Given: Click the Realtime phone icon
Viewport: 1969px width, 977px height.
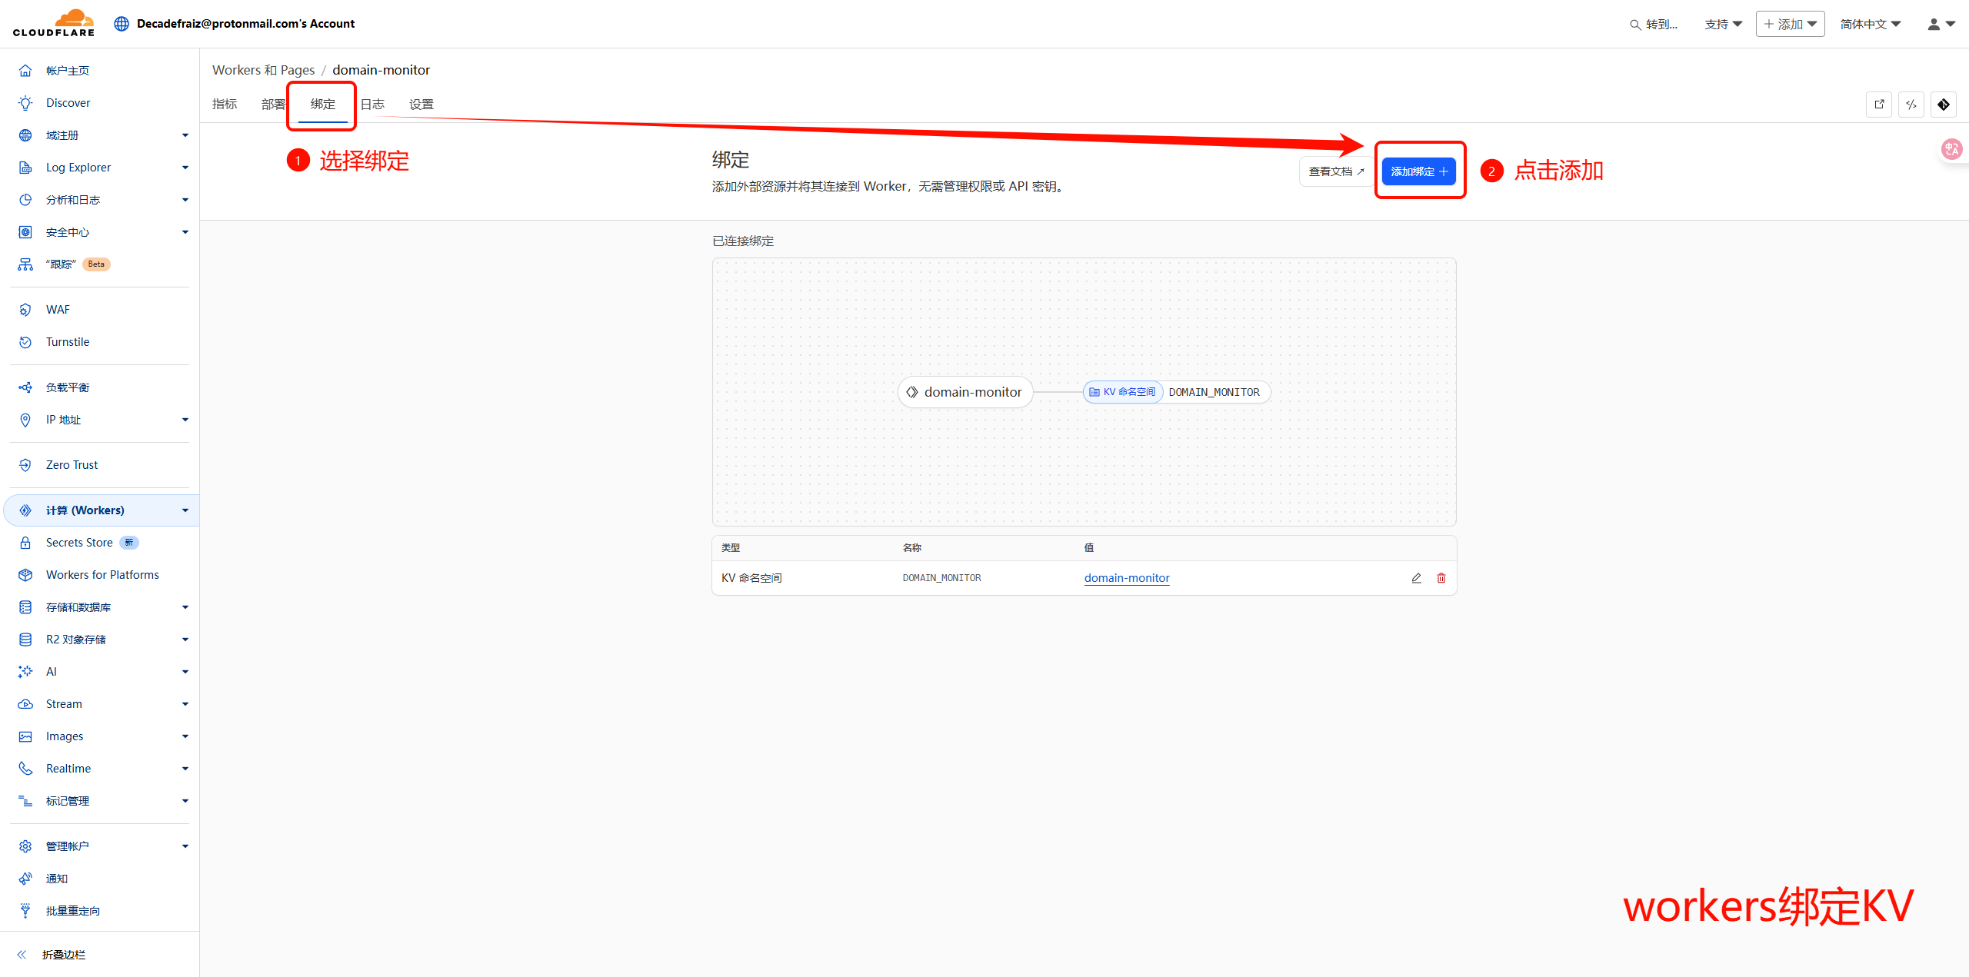Looking at the screenshot, I should (25, 769).
